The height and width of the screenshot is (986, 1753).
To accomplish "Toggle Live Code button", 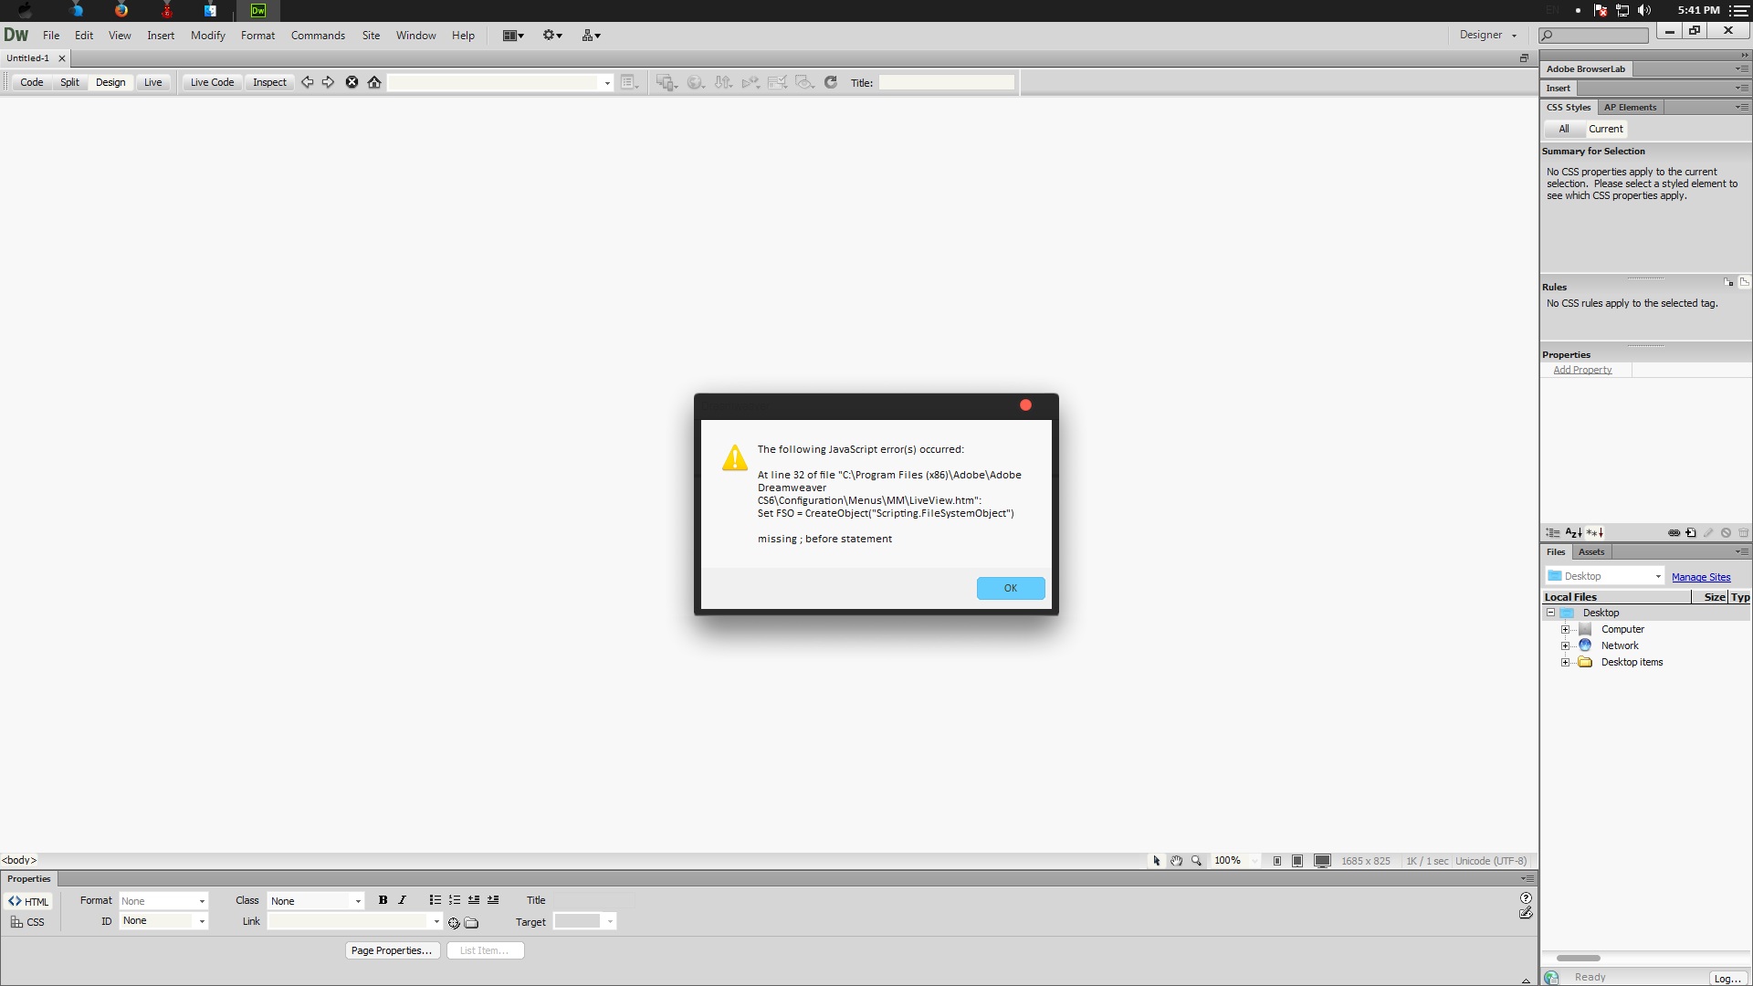I will [212, 82].
